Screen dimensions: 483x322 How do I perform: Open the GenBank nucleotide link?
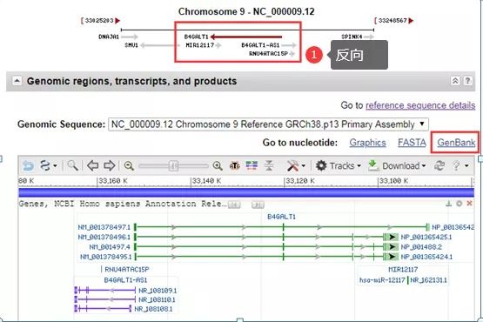point(456,143)
